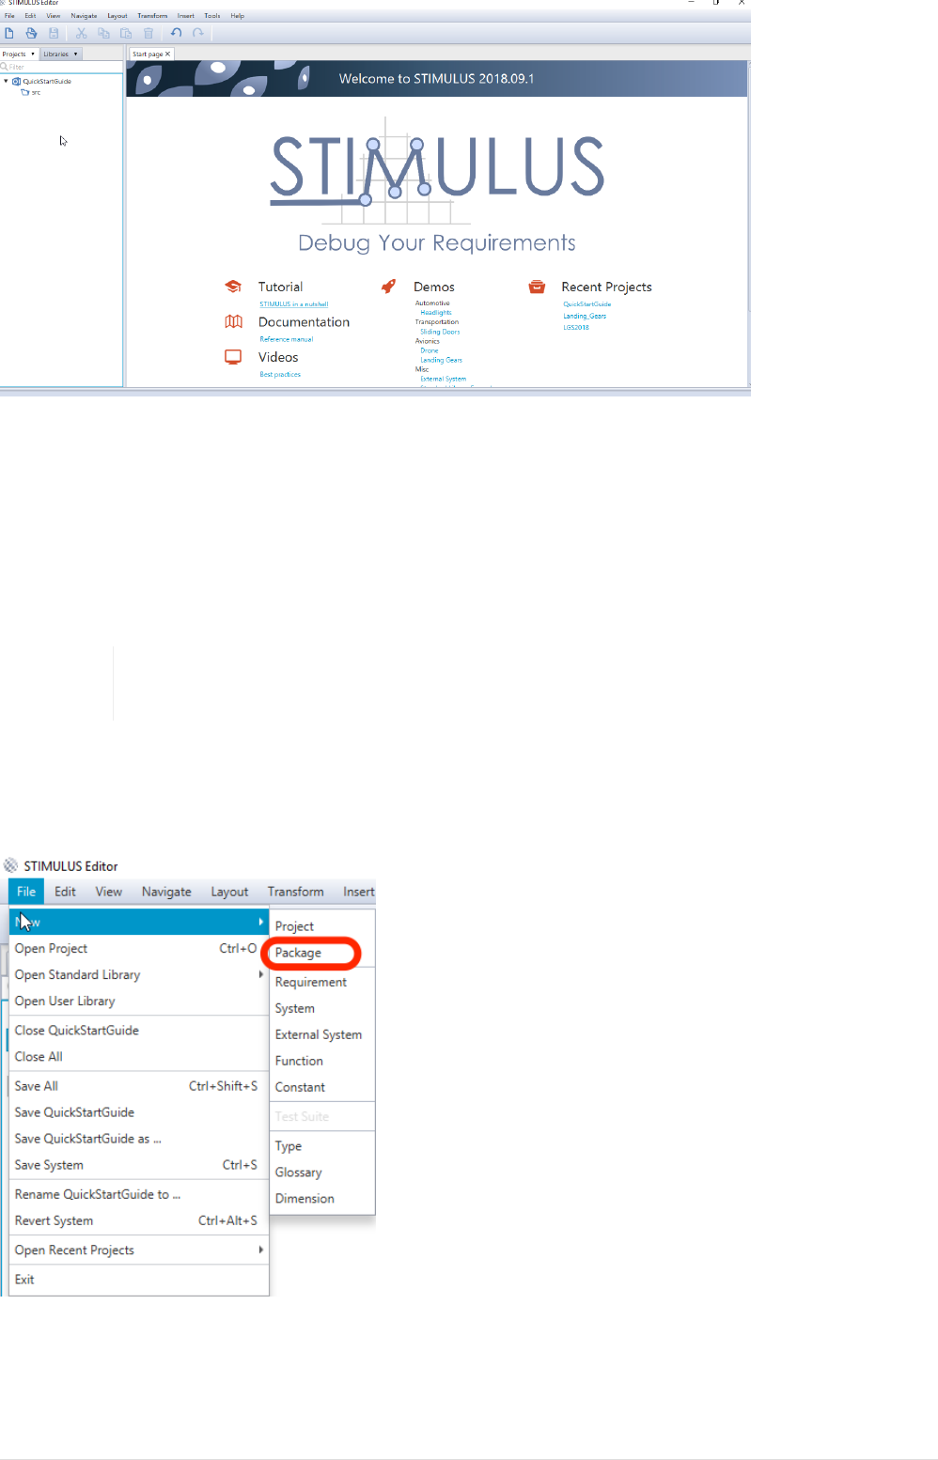
Task: Expand the Open Standard Library submenu arrow
Action: pos(260,974)
